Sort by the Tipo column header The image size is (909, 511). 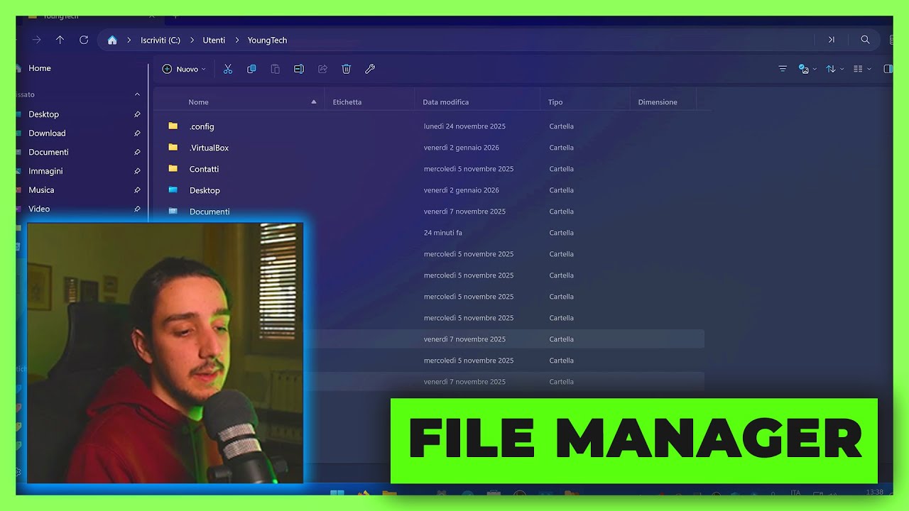point(555,102)
